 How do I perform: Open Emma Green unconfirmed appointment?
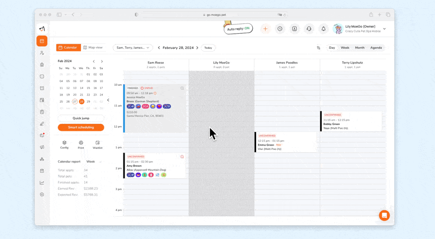click(286, 142)
